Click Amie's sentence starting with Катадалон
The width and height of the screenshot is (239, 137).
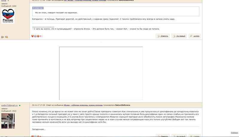click(103, 19)
